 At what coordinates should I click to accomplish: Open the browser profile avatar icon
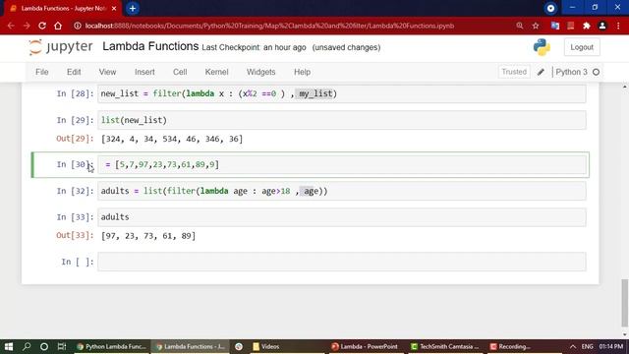coord(602,26)
